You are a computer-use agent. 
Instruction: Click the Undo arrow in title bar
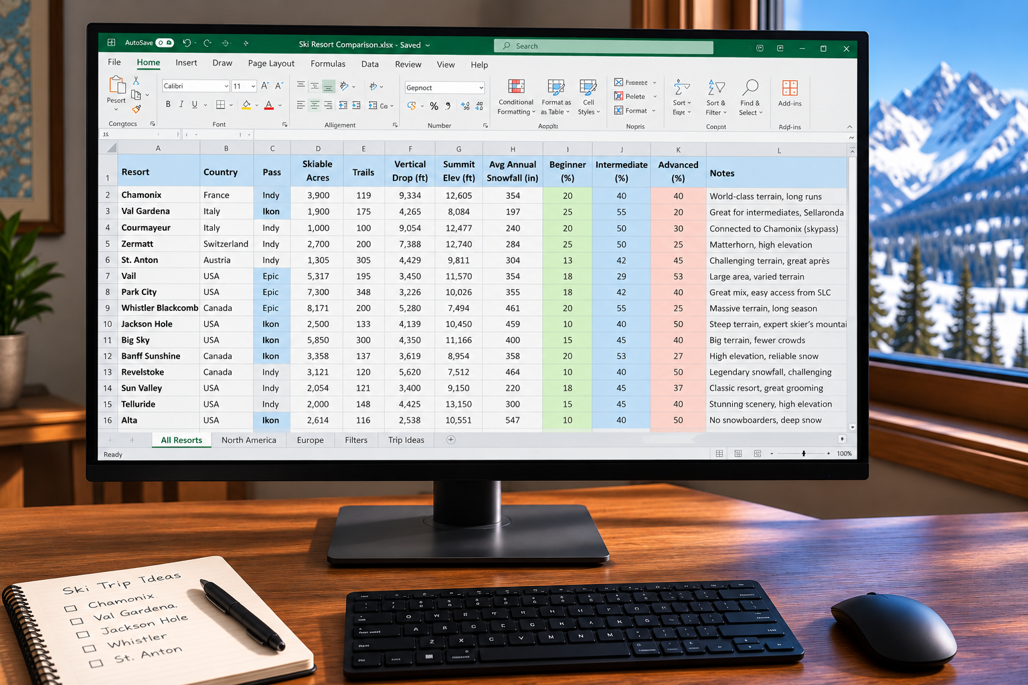pos(187,43)
